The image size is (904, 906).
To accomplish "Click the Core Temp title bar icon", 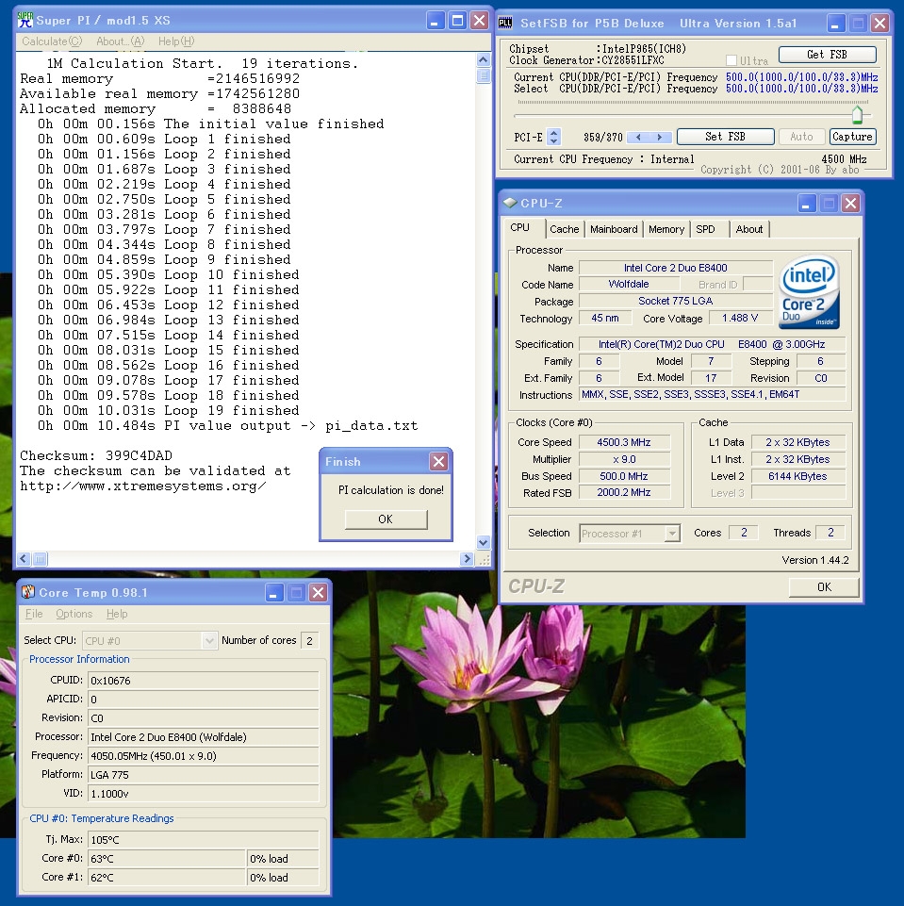I will 28,592.
